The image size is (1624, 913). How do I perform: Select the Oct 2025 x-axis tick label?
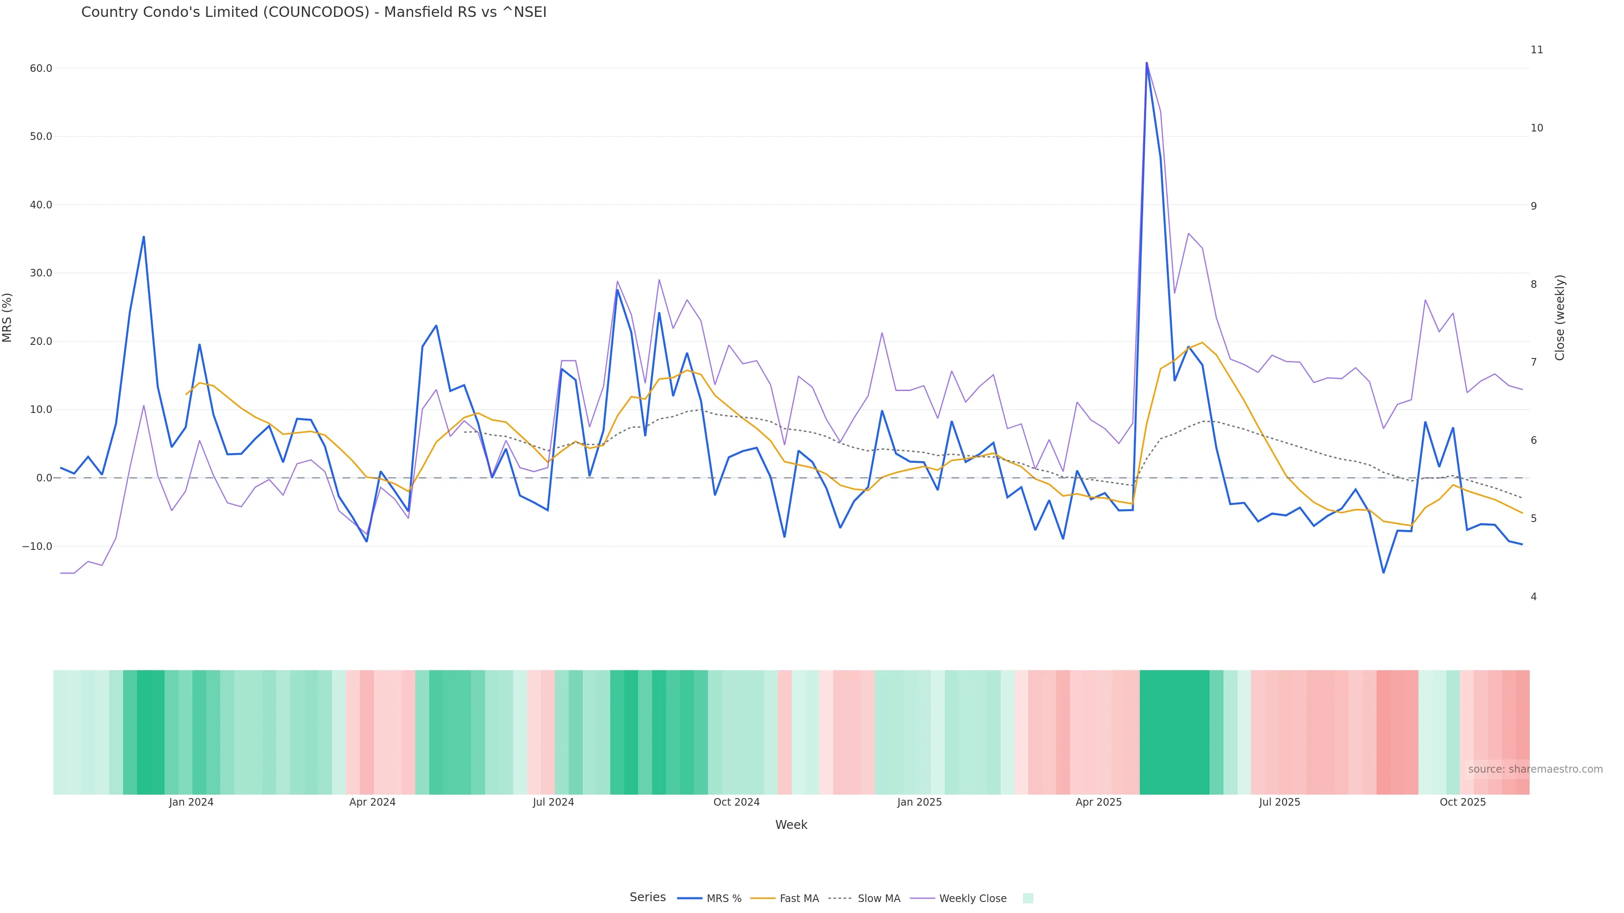point(1462,802)
